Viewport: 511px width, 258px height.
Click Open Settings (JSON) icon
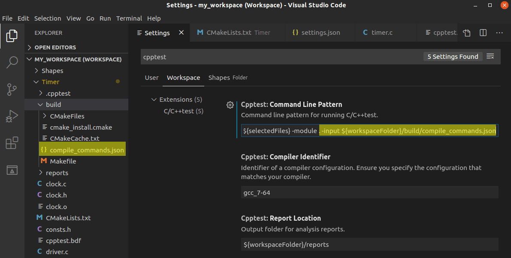[x=467, y=33]
